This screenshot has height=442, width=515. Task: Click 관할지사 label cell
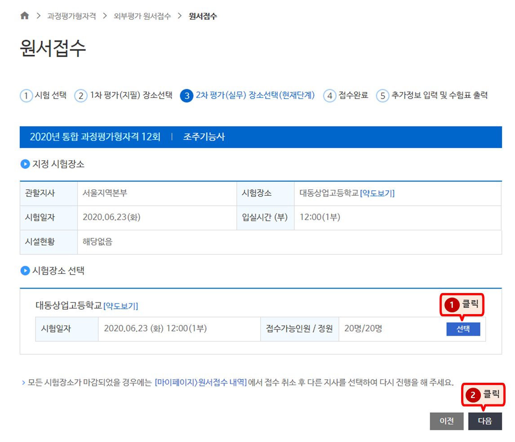tap(49, 193)
